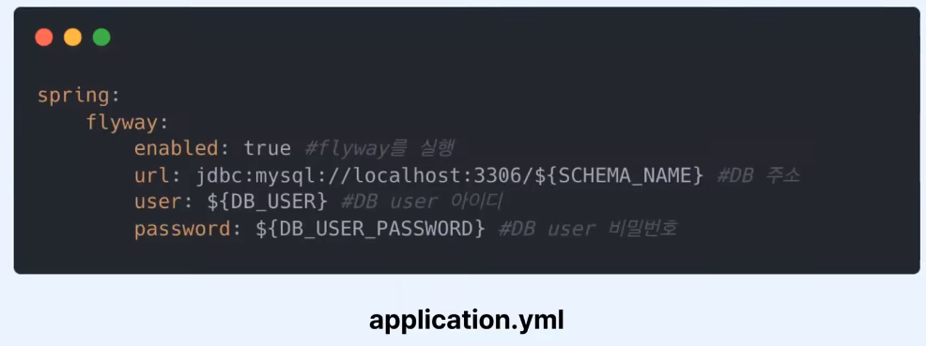Click the ${SCHEMA_NAME} placeholder

[x=619, y=175]
